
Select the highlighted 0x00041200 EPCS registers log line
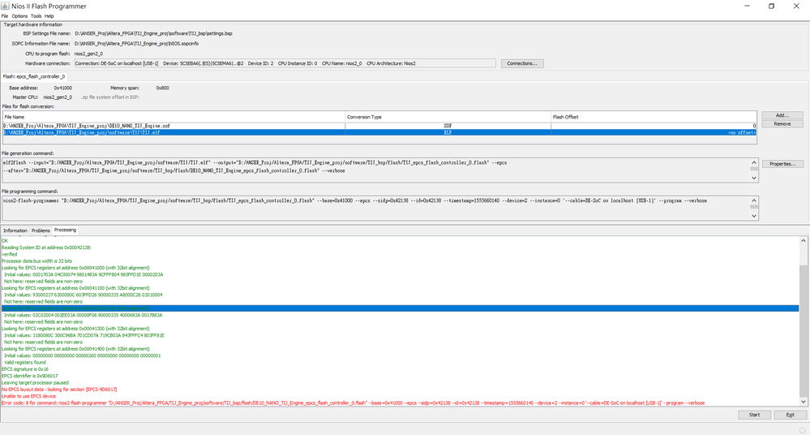click(x=400, y=308)
